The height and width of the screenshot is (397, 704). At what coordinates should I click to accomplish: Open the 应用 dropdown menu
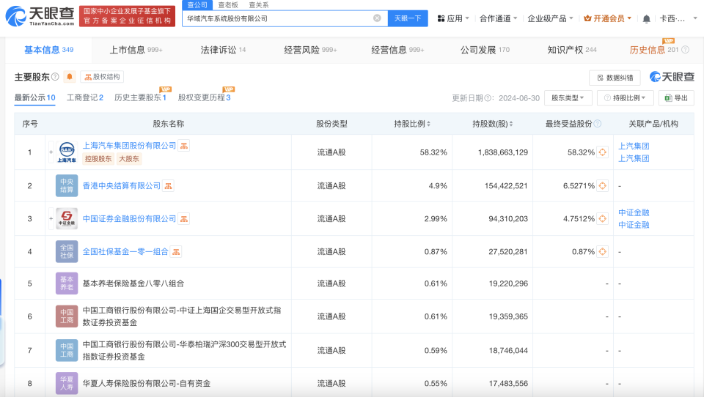(x=453, y=18)
